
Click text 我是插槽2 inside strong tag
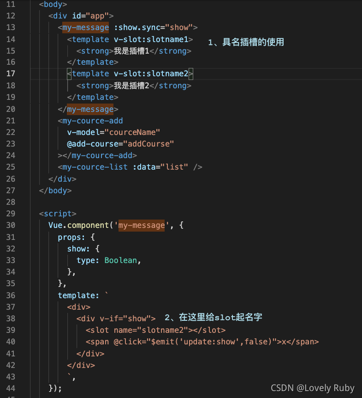tap(131, 86)
